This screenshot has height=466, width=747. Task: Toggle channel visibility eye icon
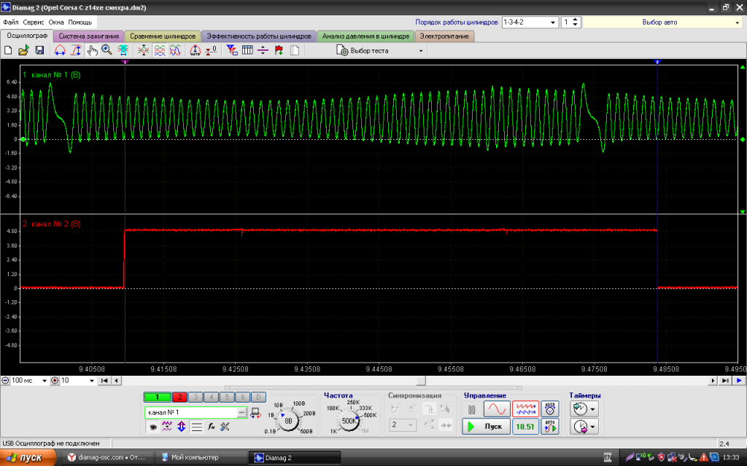pyautogui.click(x=153, y=427)
